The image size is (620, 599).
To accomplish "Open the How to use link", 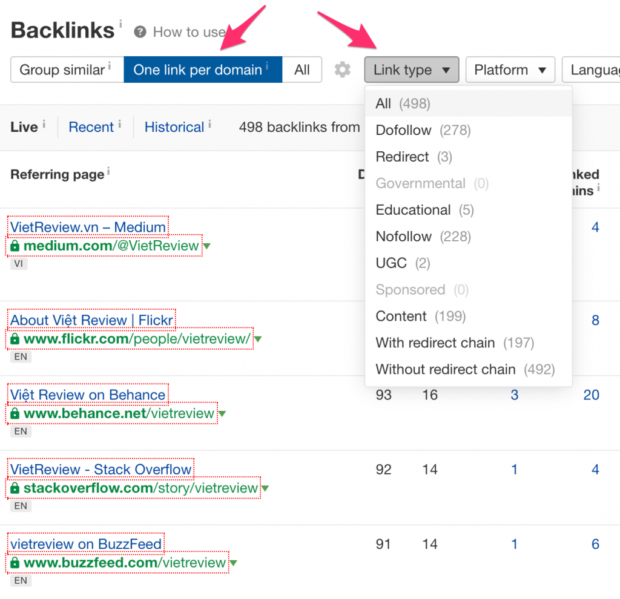I will (190, 32).
